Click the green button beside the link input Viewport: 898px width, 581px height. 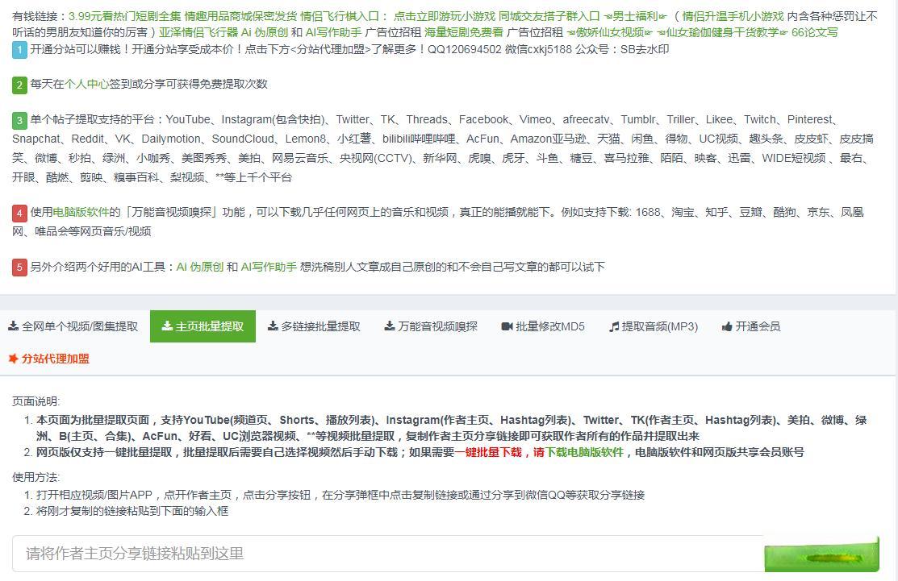coord(822,554)
